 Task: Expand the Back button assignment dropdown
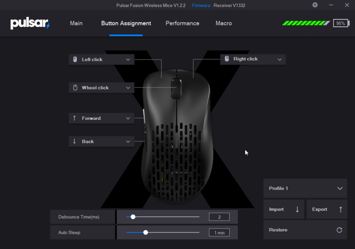coord(102,142)
